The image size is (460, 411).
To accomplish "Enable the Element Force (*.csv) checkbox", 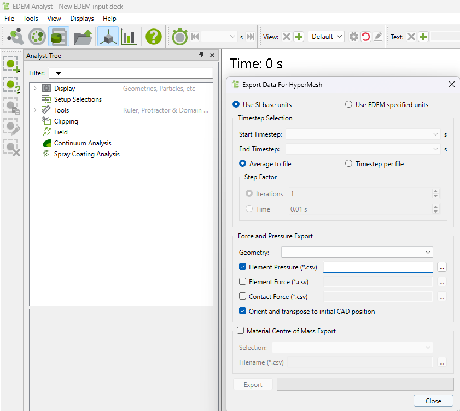I will [x=243, y=281].
